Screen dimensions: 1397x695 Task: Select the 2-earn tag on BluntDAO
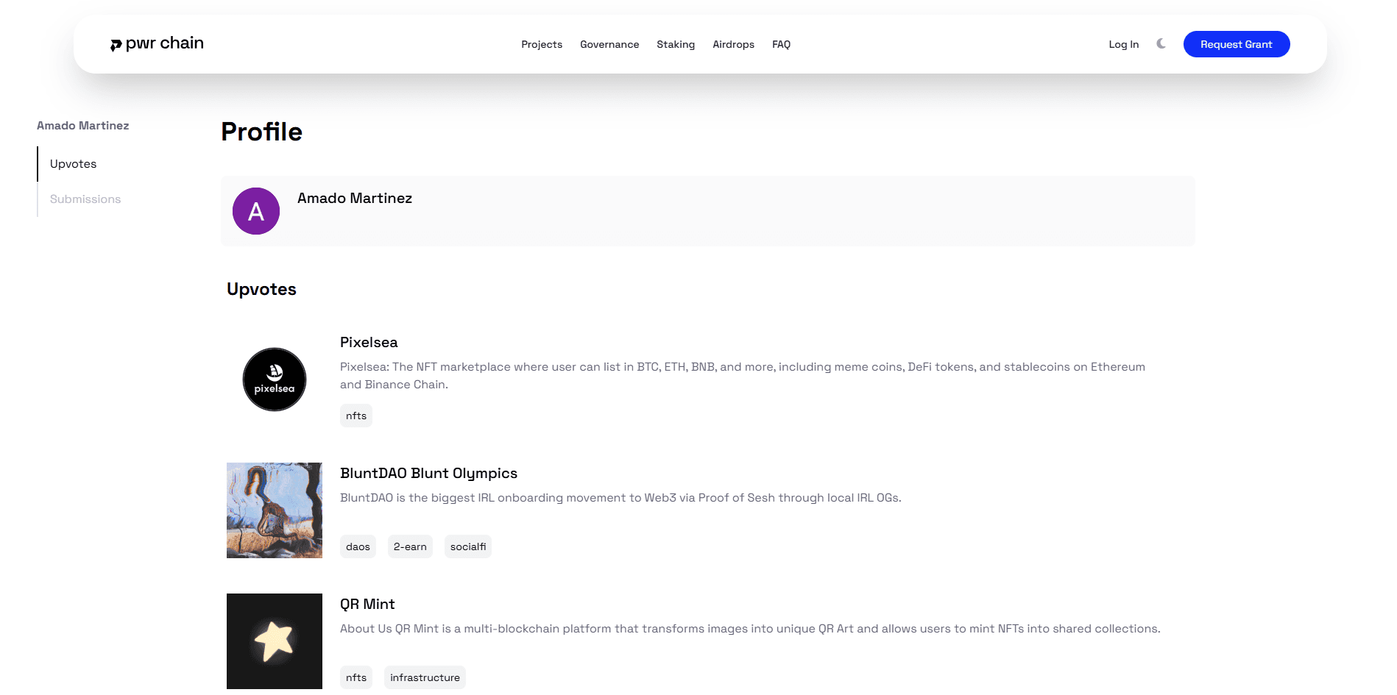410,546
